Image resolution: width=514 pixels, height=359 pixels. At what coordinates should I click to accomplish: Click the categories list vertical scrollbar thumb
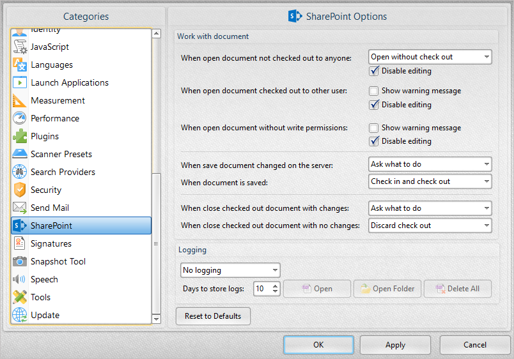coord(157,243)
